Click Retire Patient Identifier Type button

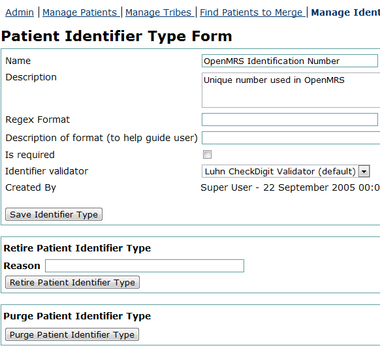pos(72,282)
